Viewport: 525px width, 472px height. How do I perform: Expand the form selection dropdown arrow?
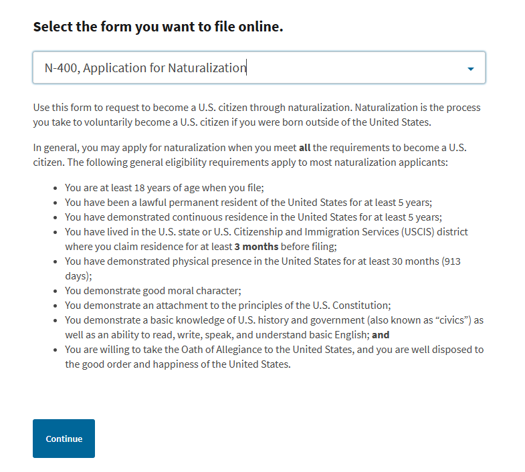pos(471,69)
